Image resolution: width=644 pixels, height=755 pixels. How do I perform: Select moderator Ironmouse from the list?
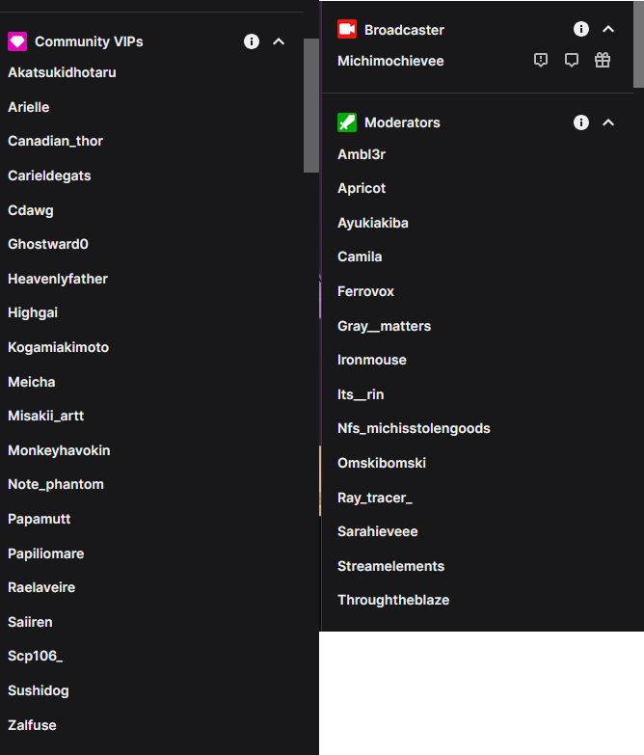[x=372, y=360]
